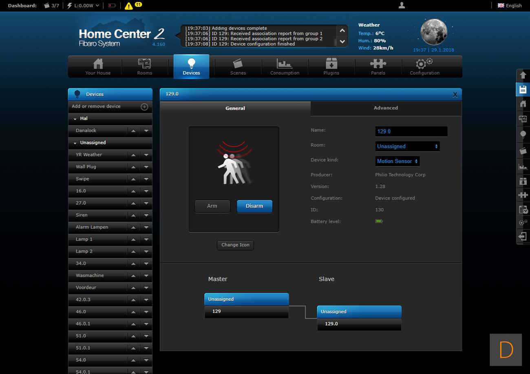The width and height of the screenshot is (530, 374).
Task: Open the Consumption tab
Action: click(285, 66)
